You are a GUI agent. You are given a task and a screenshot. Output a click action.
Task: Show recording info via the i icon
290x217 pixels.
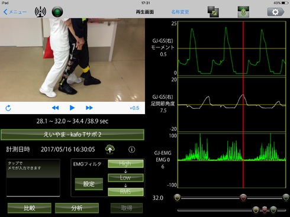[132, 150]
